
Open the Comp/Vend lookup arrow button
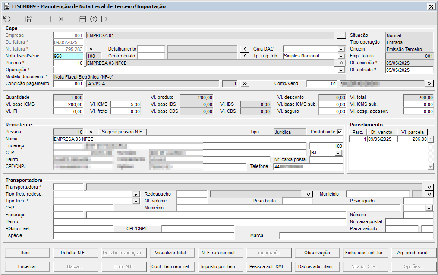pyautogui.click(x=429, y=84)
